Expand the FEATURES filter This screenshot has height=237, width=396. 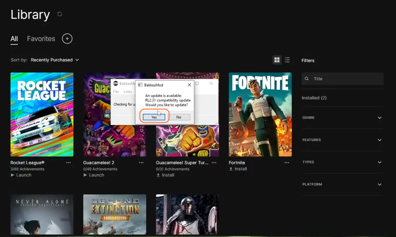pyautogui.click(x=342, y=140)
